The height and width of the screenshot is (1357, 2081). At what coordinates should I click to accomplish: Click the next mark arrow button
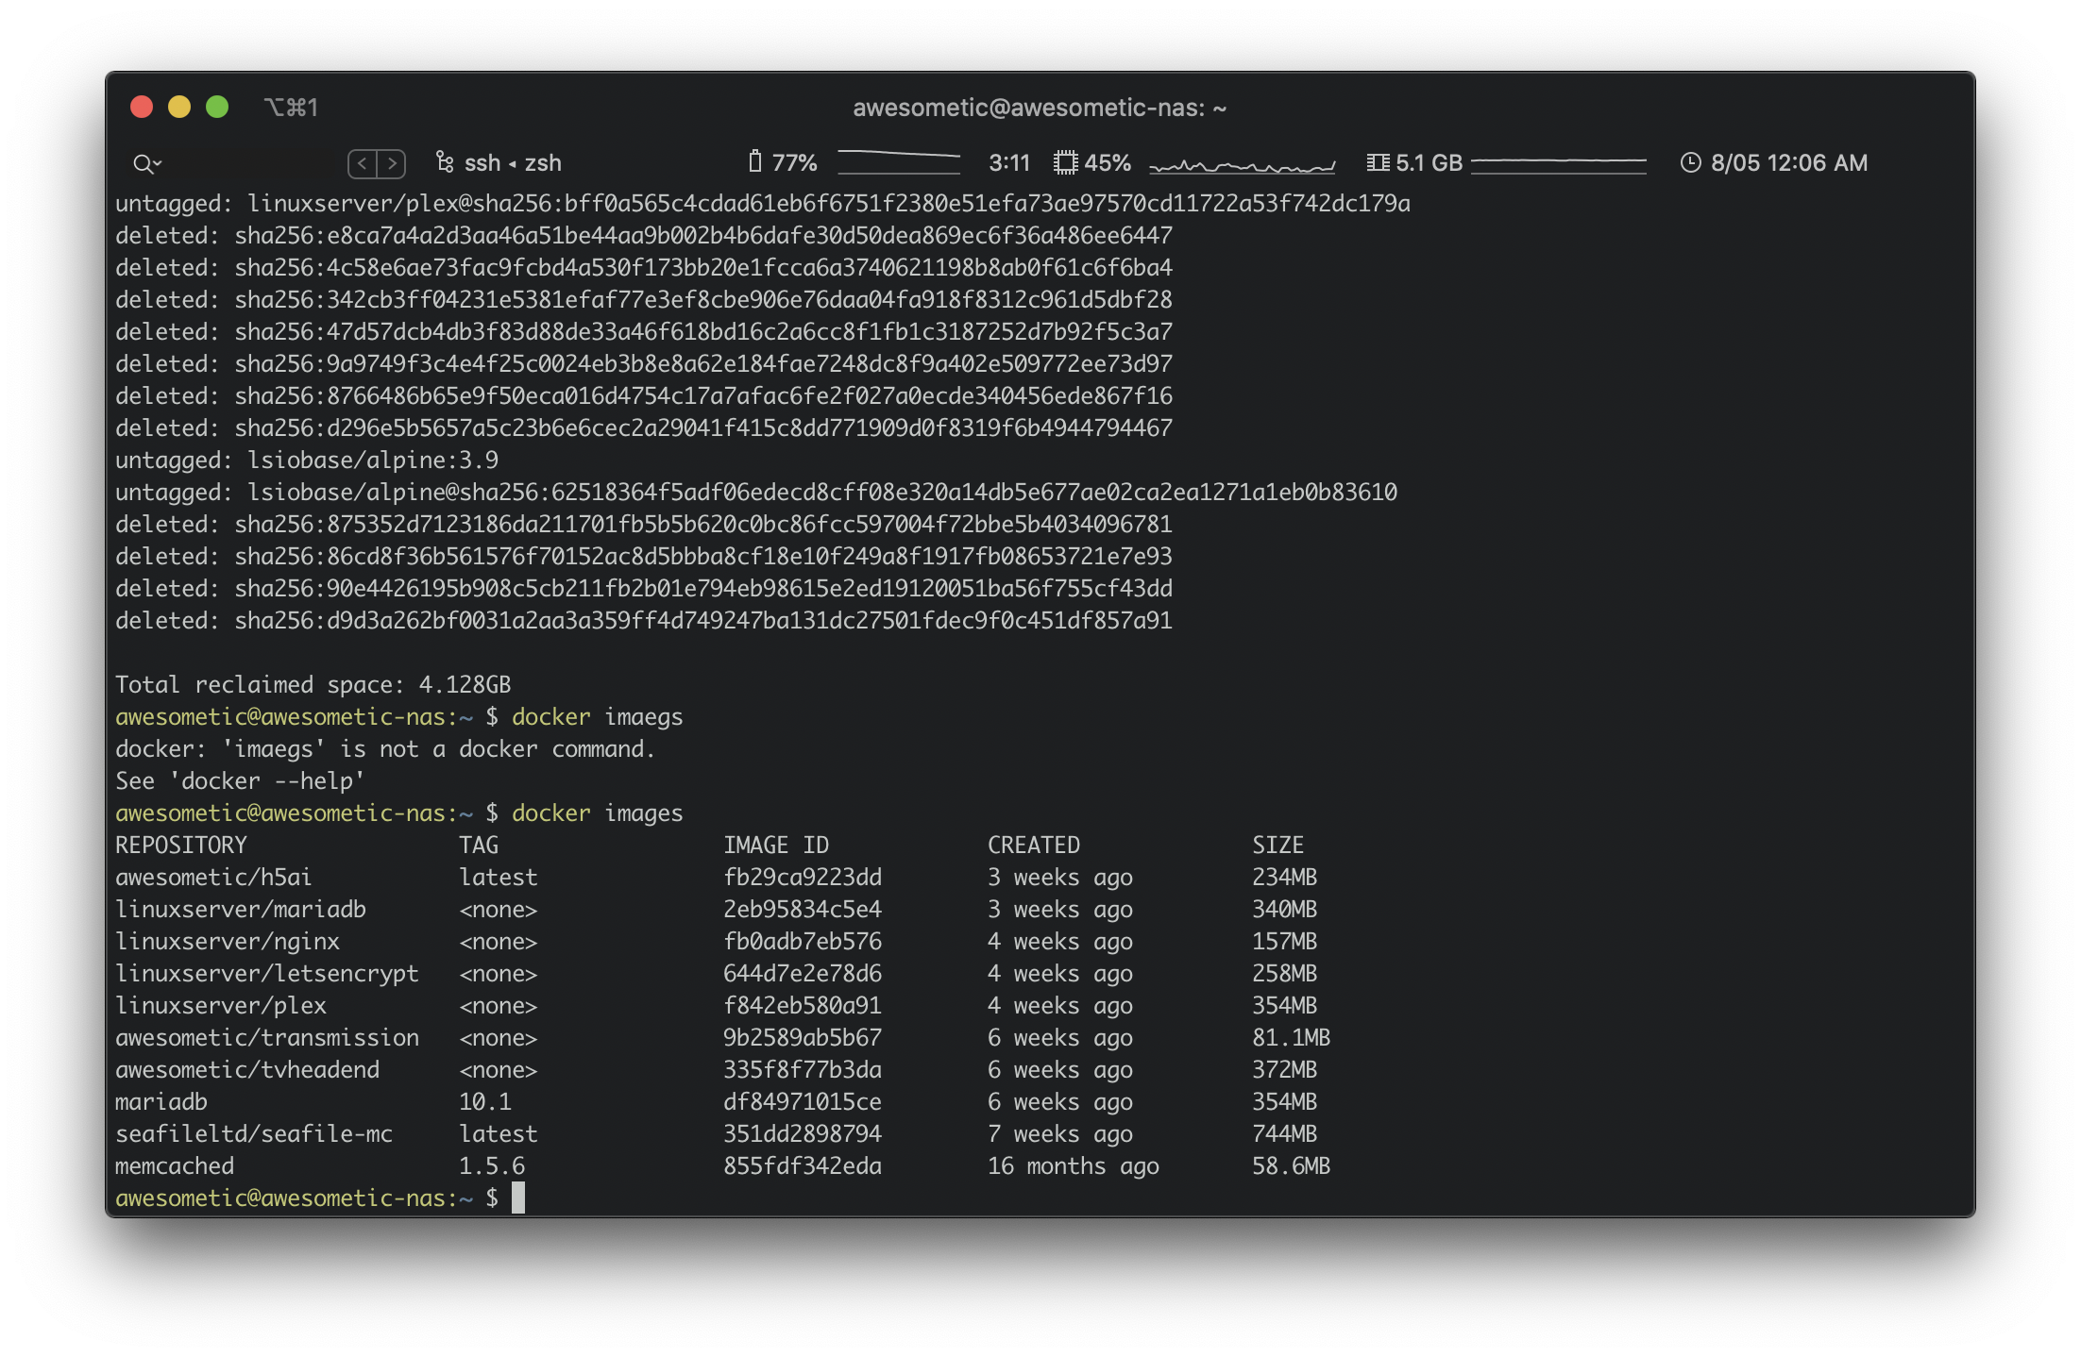point(392,163)
